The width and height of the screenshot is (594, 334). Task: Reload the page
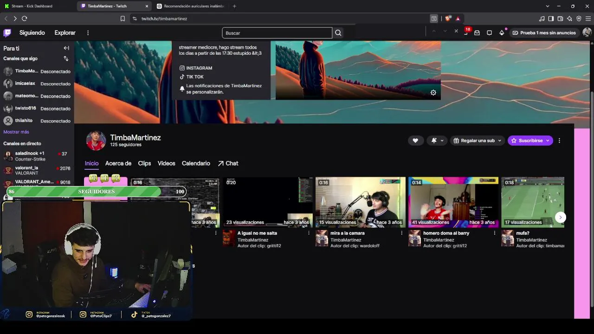pos(25,19)
